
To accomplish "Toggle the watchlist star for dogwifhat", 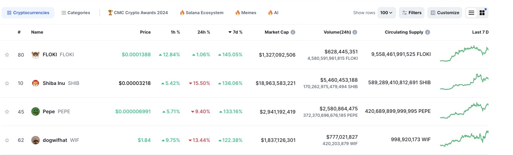I will (7, 140).
